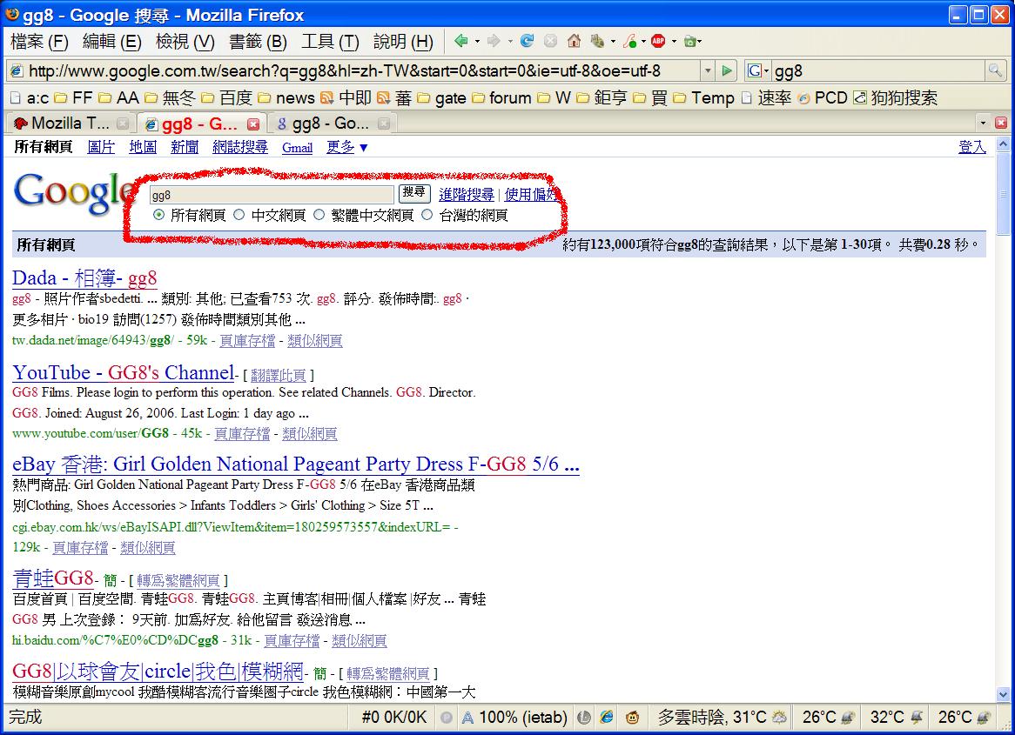
Task: Choose the 台灣的網頁 radio button
Action: pyautogui.click(x=427, y=215)
